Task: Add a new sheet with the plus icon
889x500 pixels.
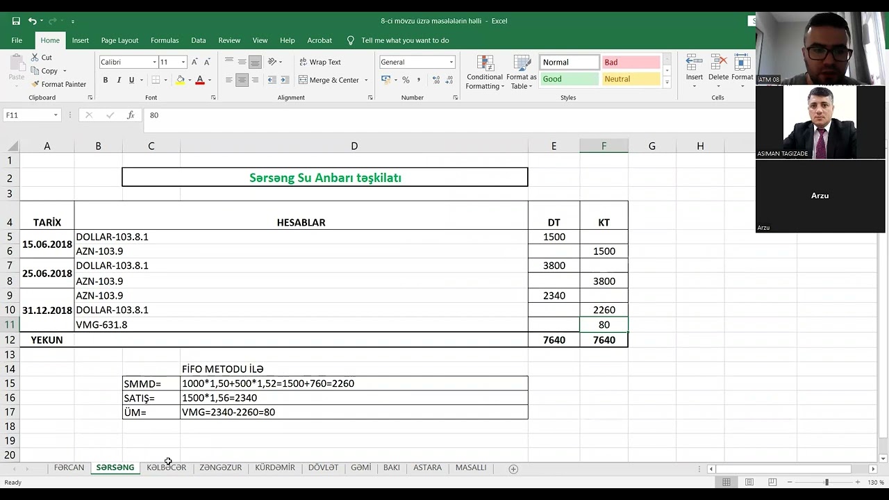Action: (513, 469)
